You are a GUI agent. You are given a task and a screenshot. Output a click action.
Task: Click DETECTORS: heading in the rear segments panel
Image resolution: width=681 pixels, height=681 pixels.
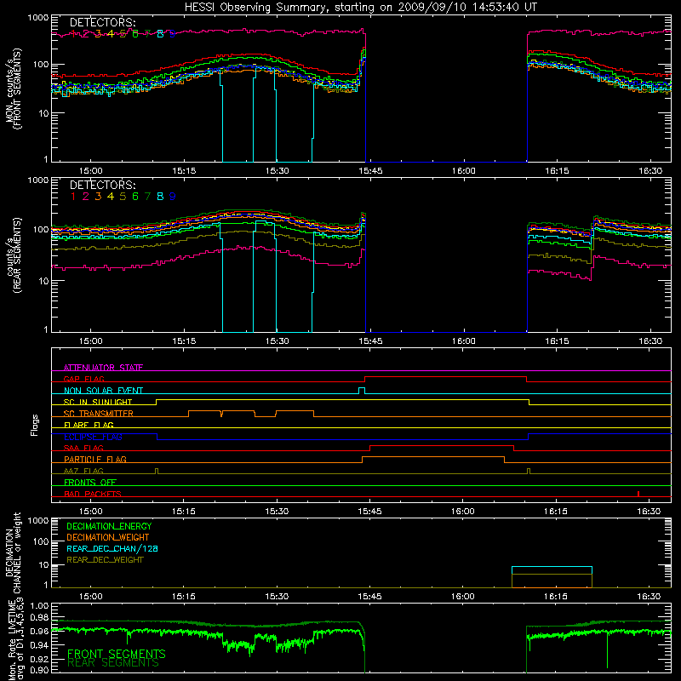tap(103, 186)
